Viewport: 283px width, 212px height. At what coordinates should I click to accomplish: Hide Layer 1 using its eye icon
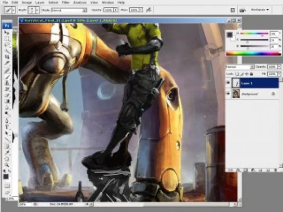point(228,83)
